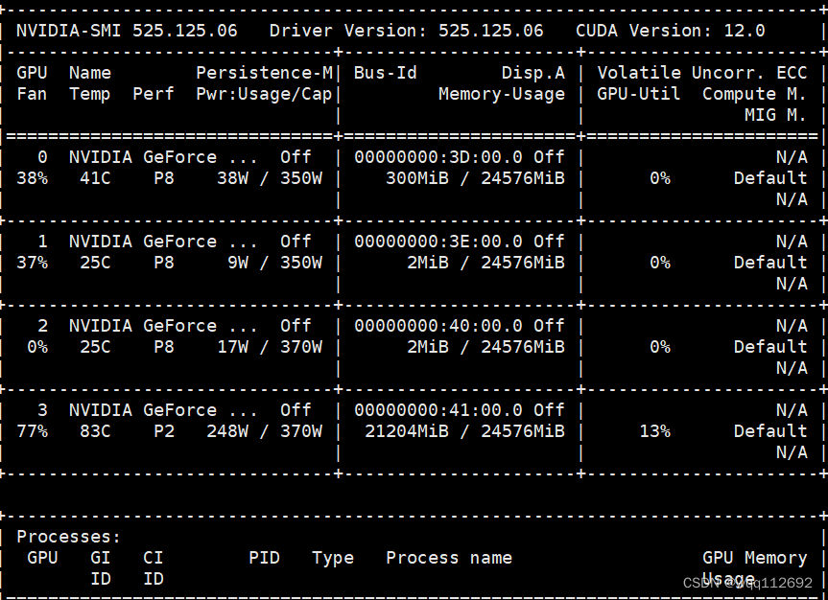Click the P2 performance state
Image resolution: width=828 pixels, height=600 pixels.
164,431
